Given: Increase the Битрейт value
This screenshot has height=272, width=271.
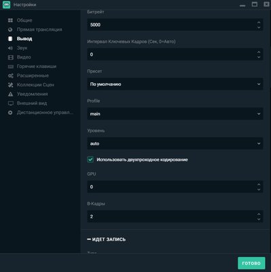Looking at the screenshot, I should (x=259, y=22).
